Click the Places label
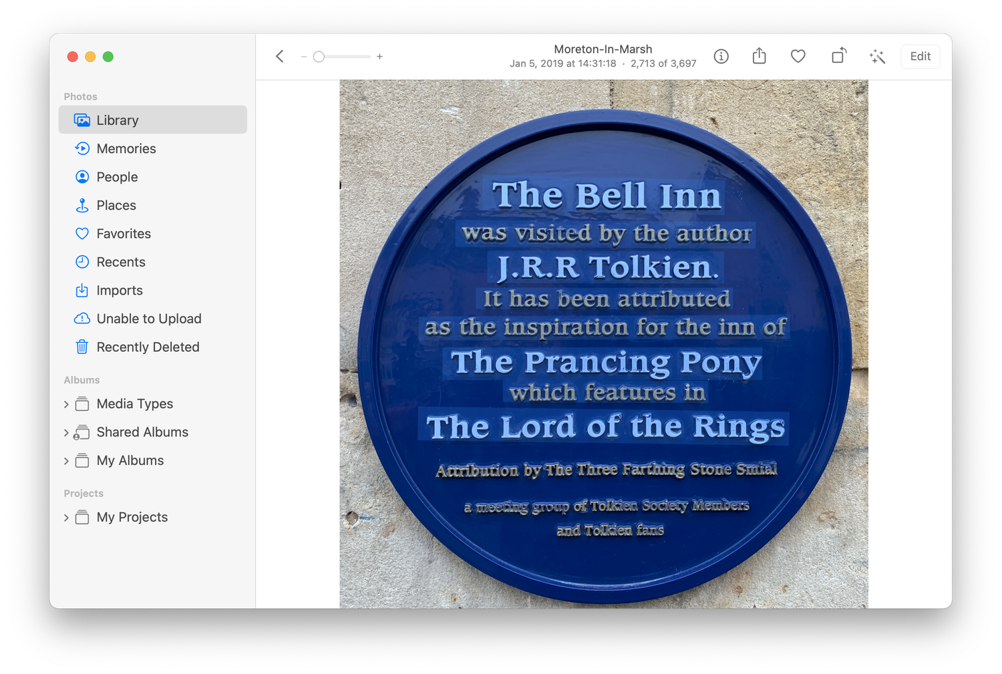Image resolution: width=1002 pixels, height=674 pixels. [116, 205]
